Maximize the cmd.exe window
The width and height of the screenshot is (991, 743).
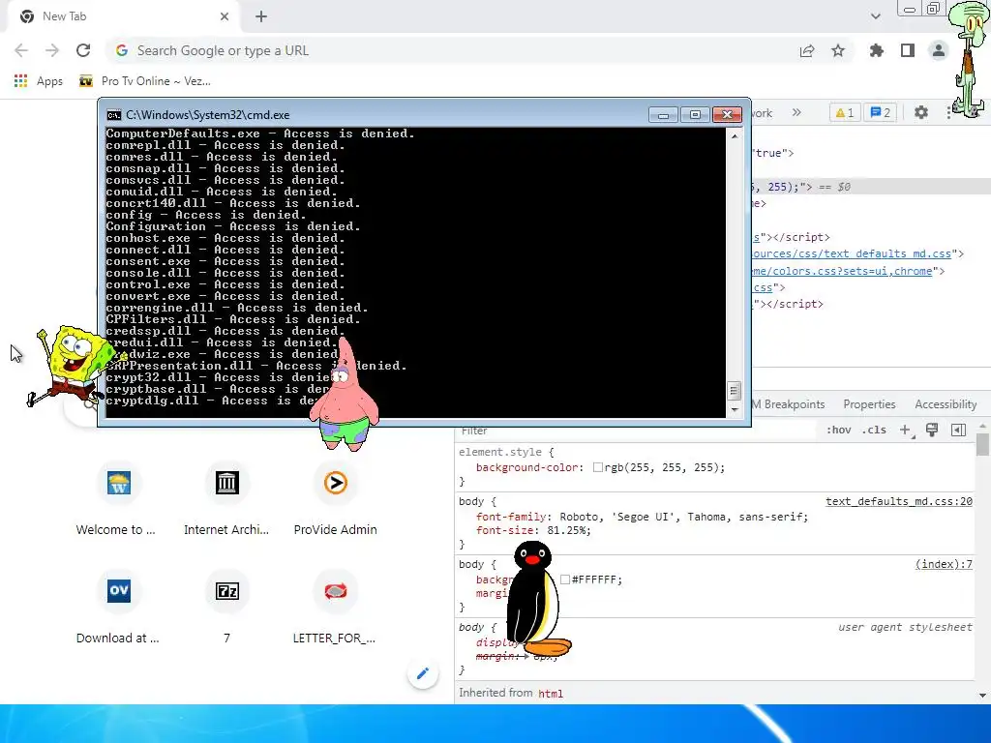(695, 114)
